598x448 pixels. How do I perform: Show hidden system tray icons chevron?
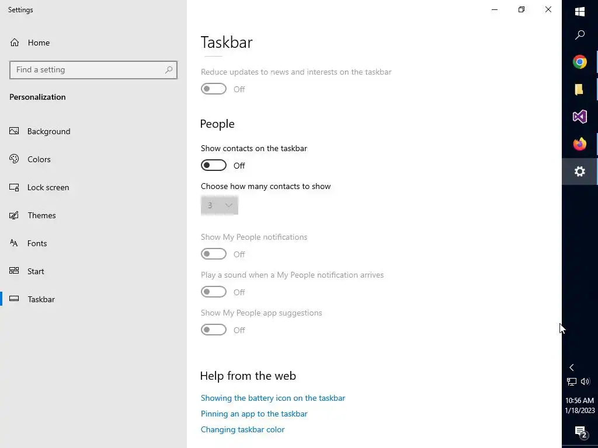(572, 367)
